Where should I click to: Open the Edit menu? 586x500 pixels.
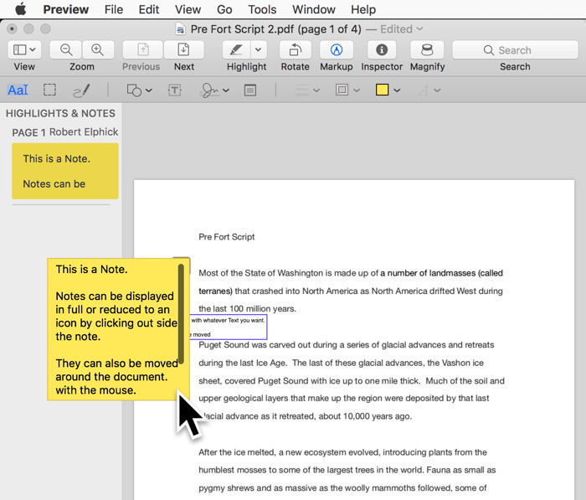pyautogui.click(x=149, y=9)
